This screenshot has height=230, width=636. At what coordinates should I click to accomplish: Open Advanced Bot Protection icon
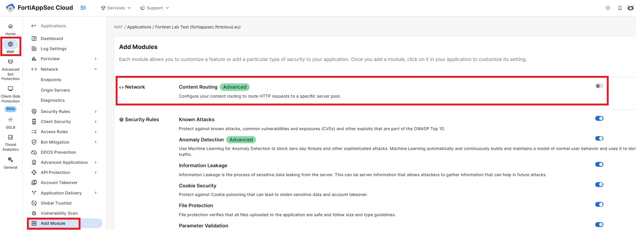click(10, 62)
